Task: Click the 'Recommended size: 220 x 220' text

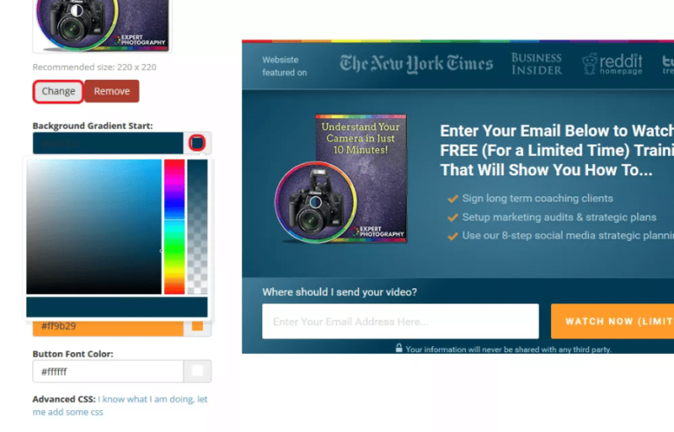Action: 95,67
